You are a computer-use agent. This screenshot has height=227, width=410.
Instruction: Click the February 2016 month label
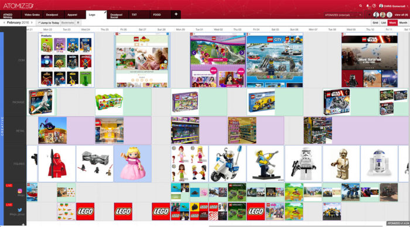[18, 23]
